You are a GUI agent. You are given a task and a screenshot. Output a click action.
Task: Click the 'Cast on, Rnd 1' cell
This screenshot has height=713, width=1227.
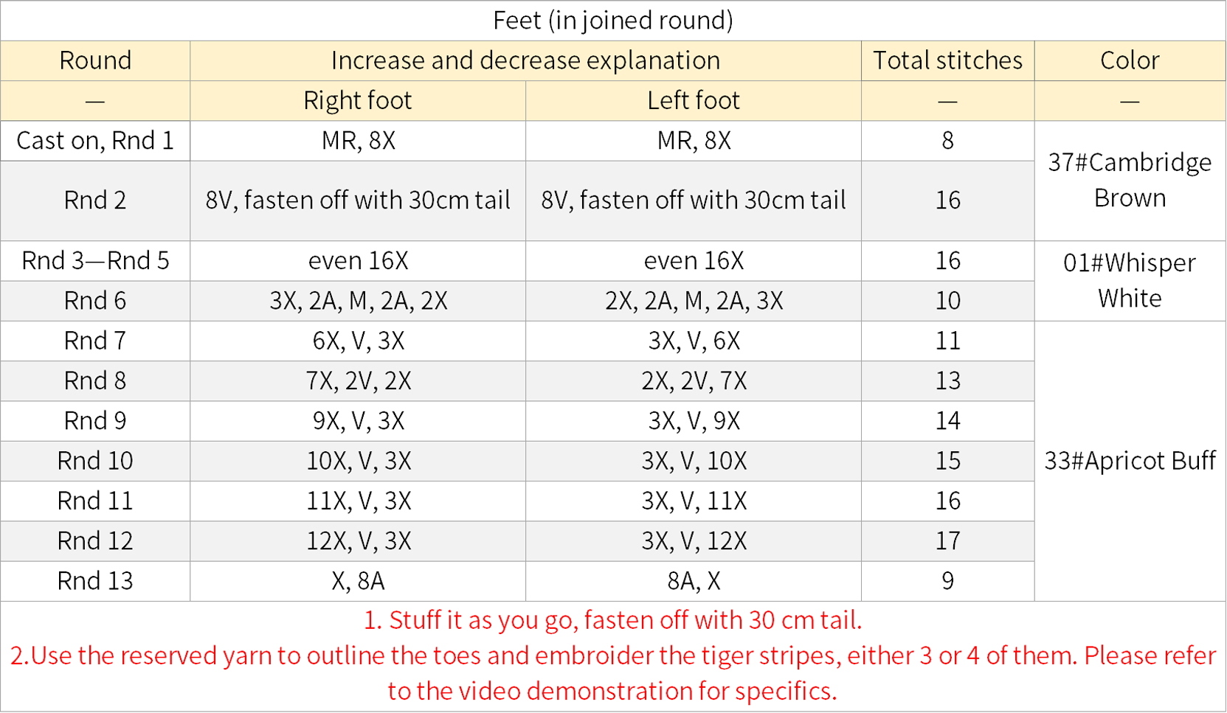pos(95,140)
